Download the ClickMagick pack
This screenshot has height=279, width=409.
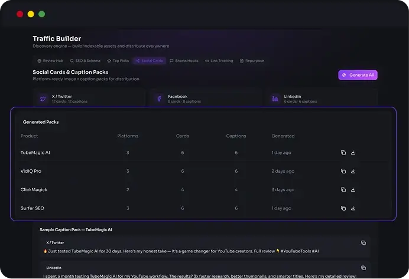click(353, 189)
